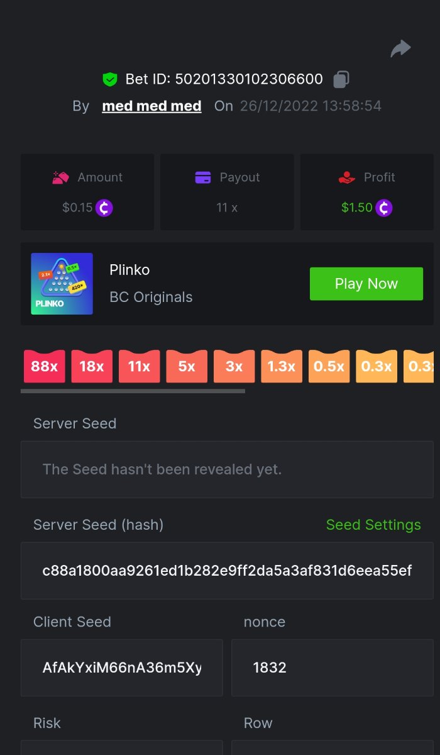This screenshot has width=440, height=755.
Task: Click the Payout card icon
Action: 203,177
